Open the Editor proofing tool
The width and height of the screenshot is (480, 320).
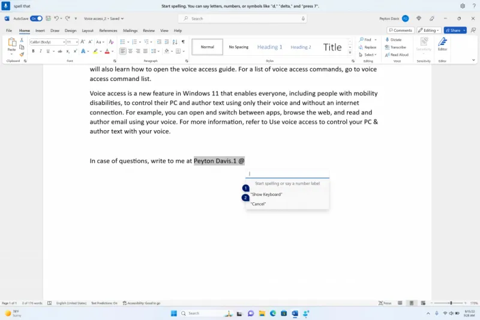(x=442, y=44)
